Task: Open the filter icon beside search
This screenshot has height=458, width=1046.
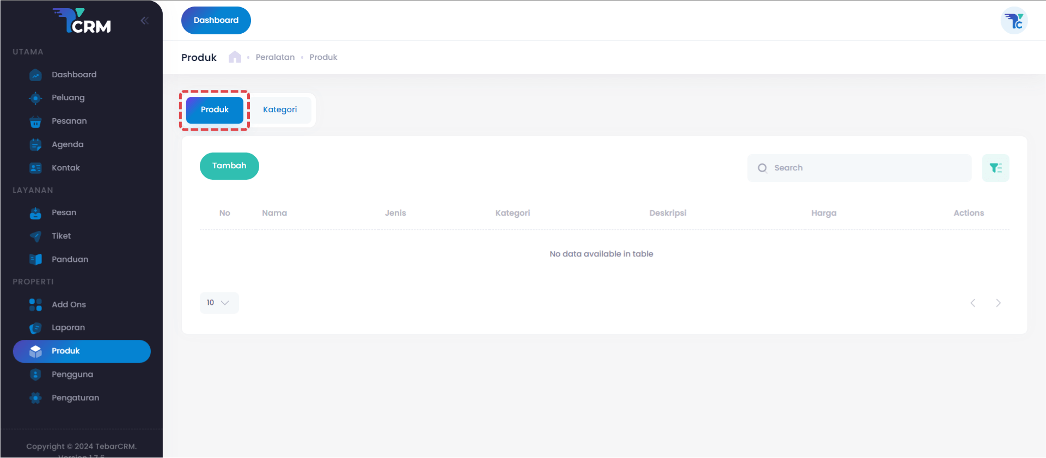Action: [995, 168]
